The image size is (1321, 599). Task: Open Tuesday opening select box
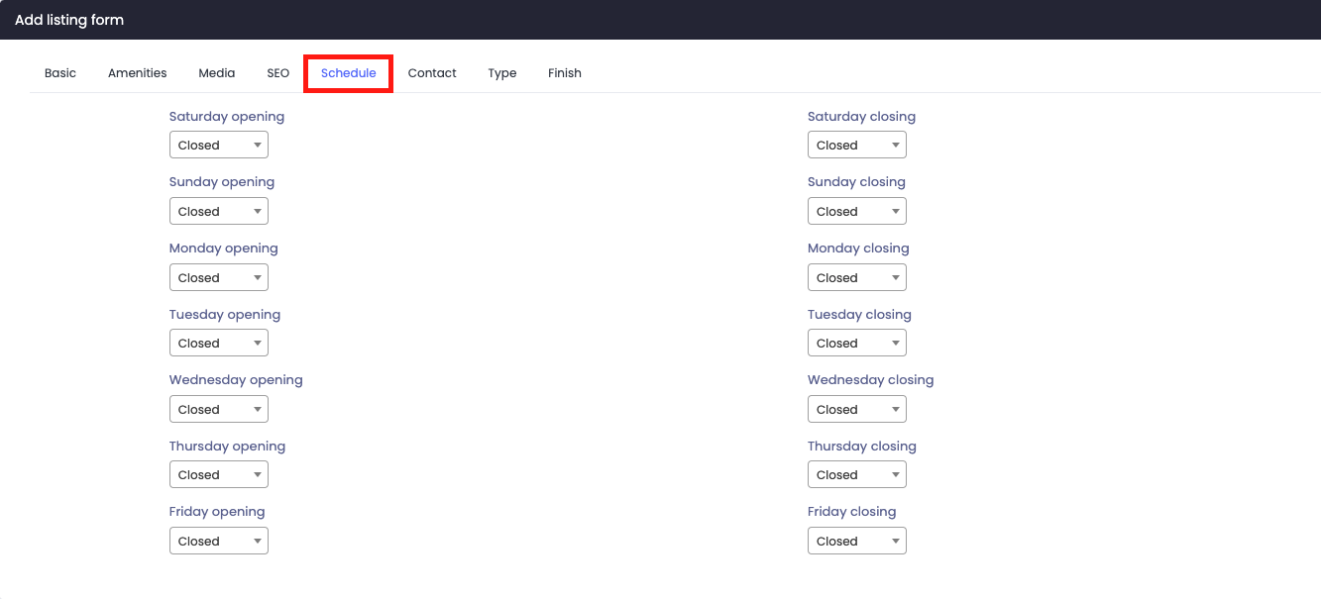click(219, 343)
